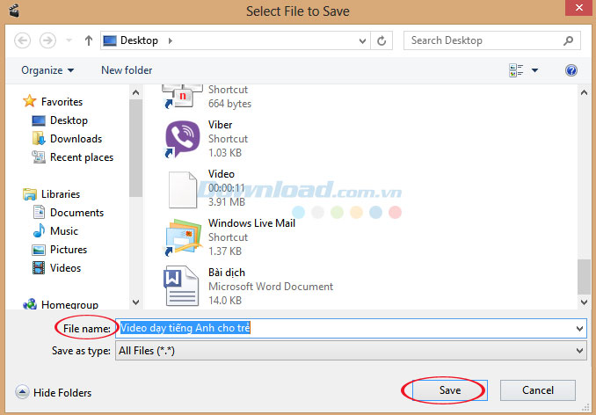Select the Bài dịch Word document icon
Screen dimensions: 596x415
tap(181, 286)
